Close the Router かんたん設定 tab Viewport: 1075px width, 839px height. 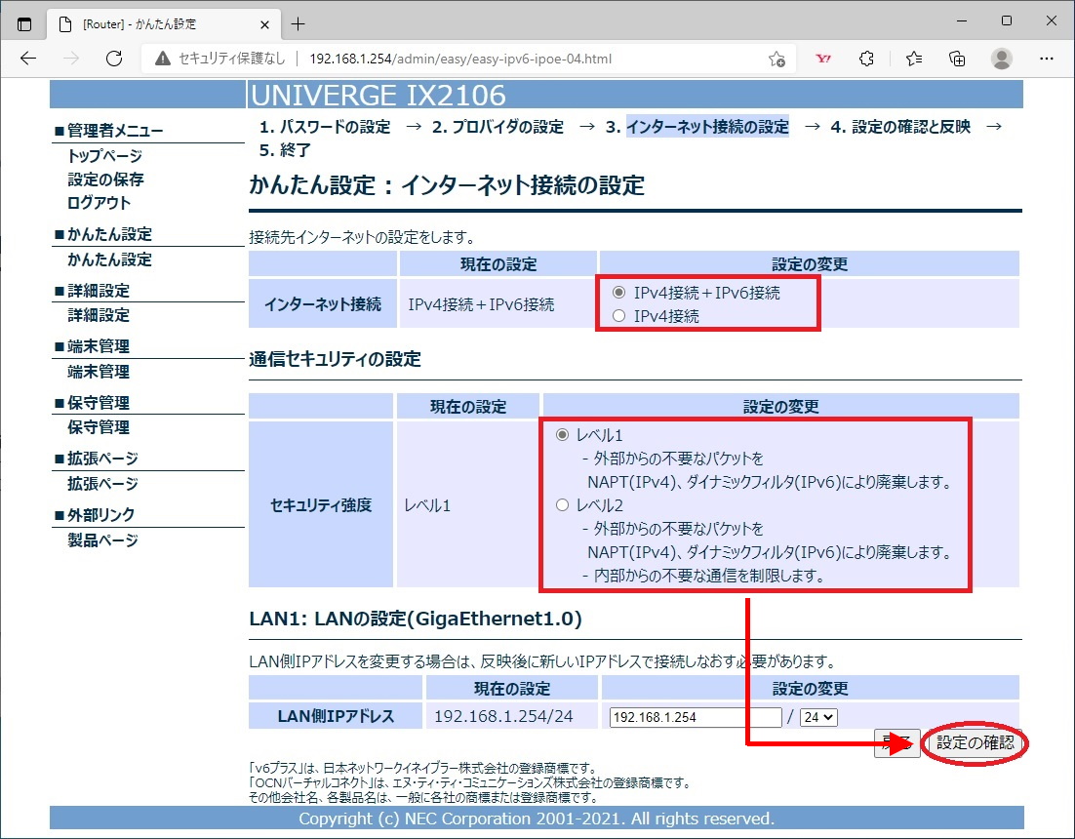pos(264,24)
